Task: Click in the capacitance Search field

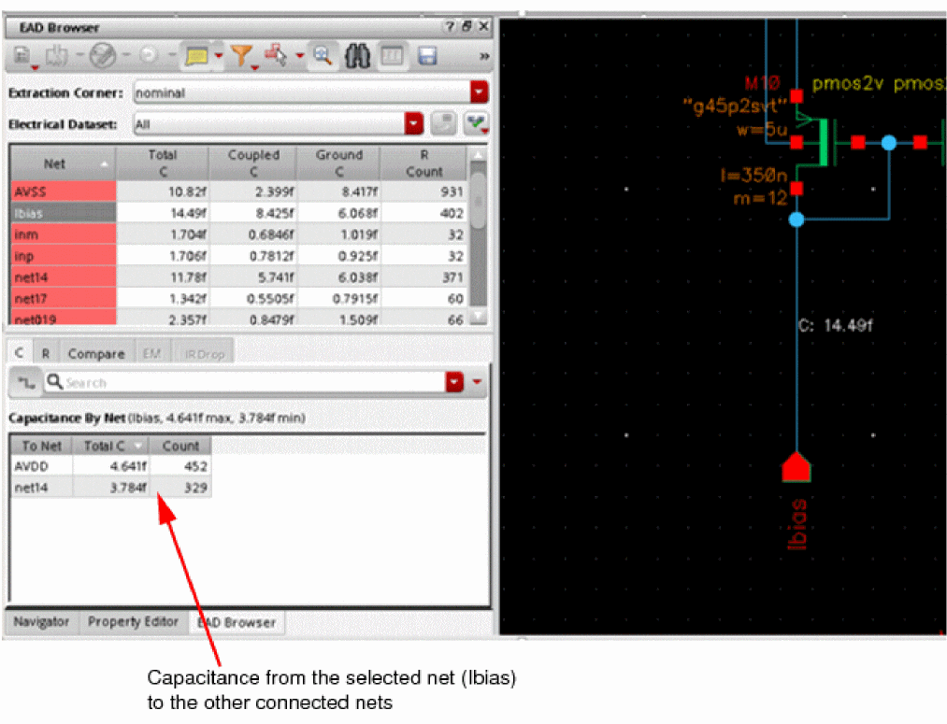Action: [252, 382]
